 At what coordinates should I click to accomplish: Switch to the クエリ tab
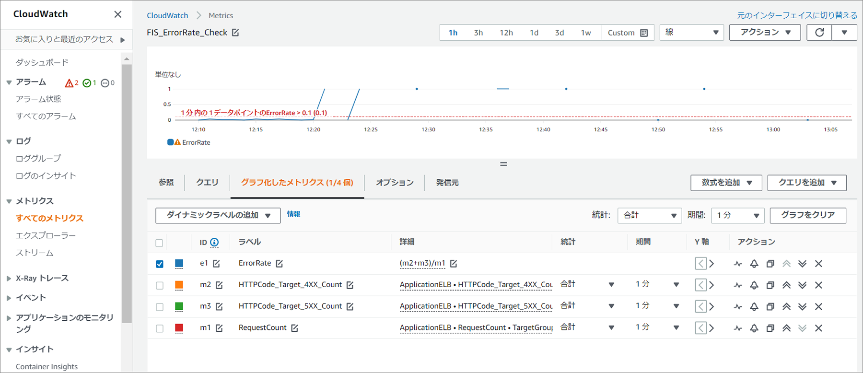click(207, 183)
